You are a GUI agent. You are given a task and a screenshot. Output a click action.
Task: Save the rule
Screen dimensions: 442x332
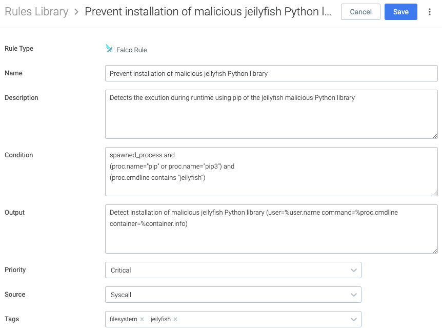400,12
